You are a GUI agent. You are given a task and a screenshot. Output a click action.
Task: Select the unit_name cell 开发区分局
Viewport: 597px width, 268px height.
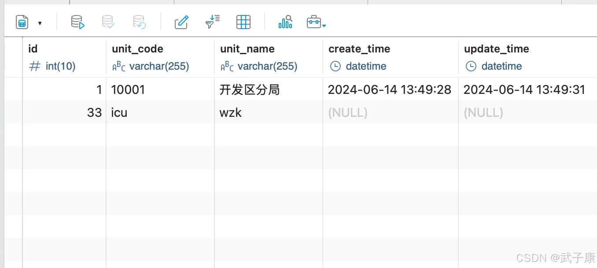click(x=269, y=89)
